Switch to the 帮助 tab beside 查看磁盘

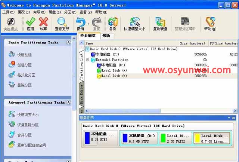click(107, 36)
